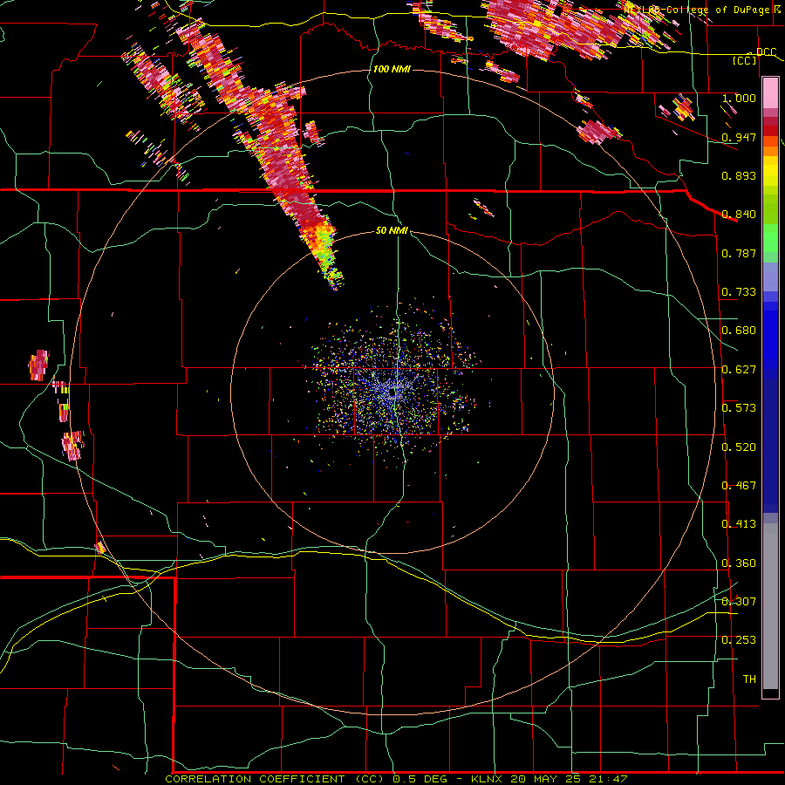Click the 0.840 scale value
Viewport: 785px width, 785px height.
click(x=739, y=215)
